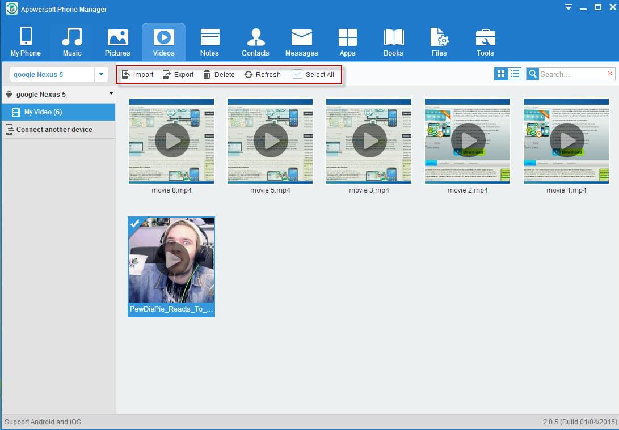Viewport: 619px width, 430px height.
Task: Click the movie 2.mp4 file name
Action: 468,190
